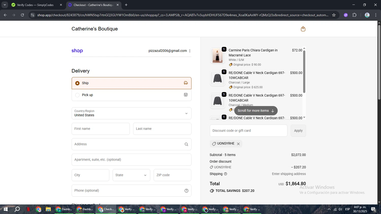The width and height of the screenshot is (381, 214).
Task: Click the Phone (optional) field
Action: pyautogui.click(x=132, y=191)
